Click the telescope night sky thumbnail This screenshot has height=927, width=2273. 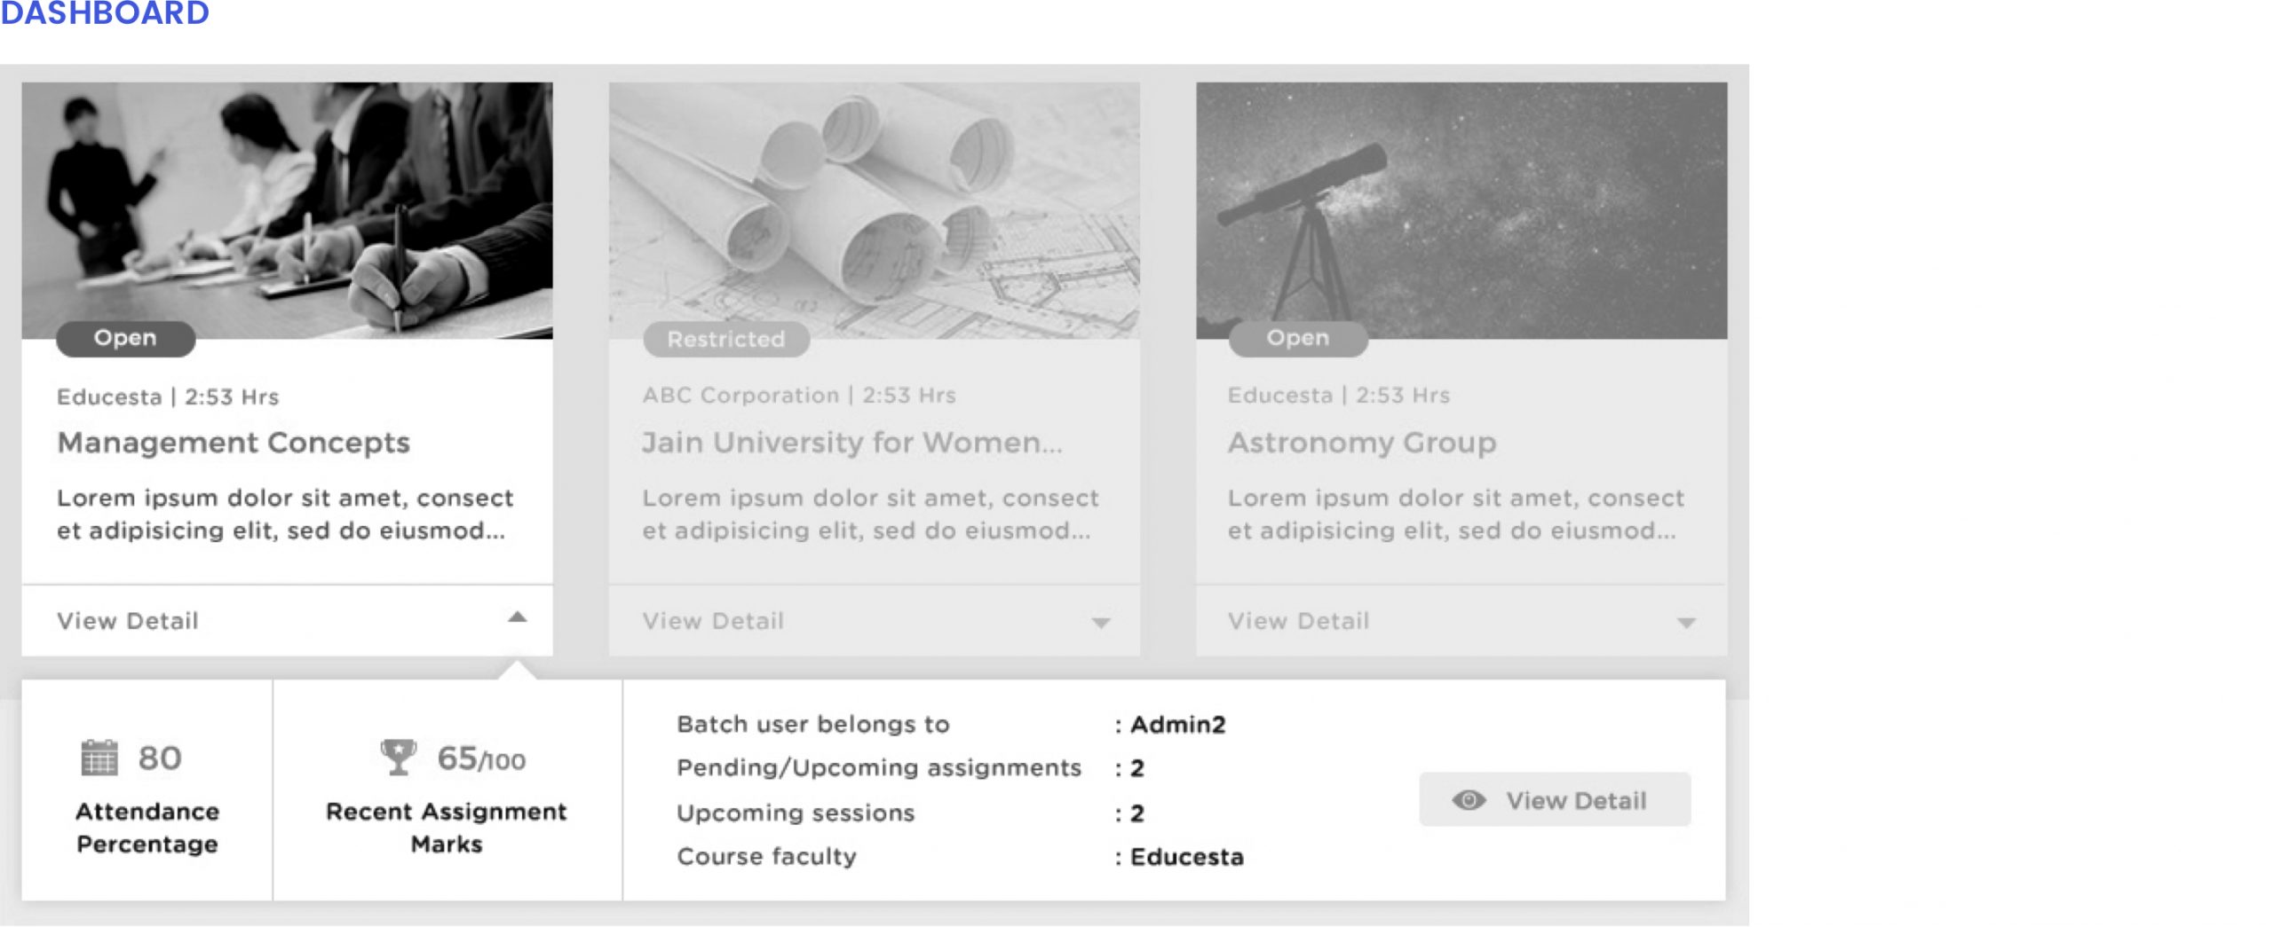pyautogui.click(x=1461, y=210)
